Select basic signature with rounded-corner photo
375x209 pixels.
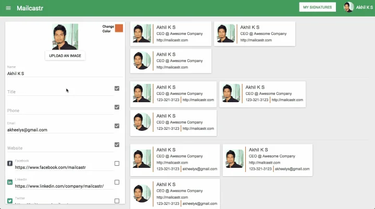(x=255, y=34)
